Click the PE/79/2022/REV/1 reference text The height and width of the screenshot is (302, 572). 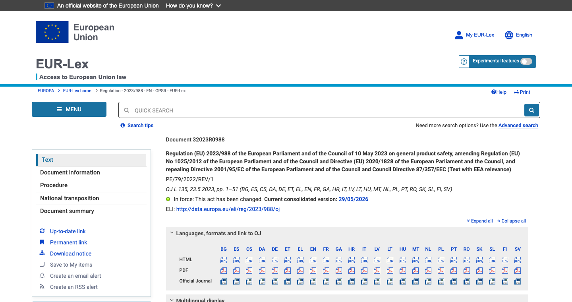click(189, 180)
